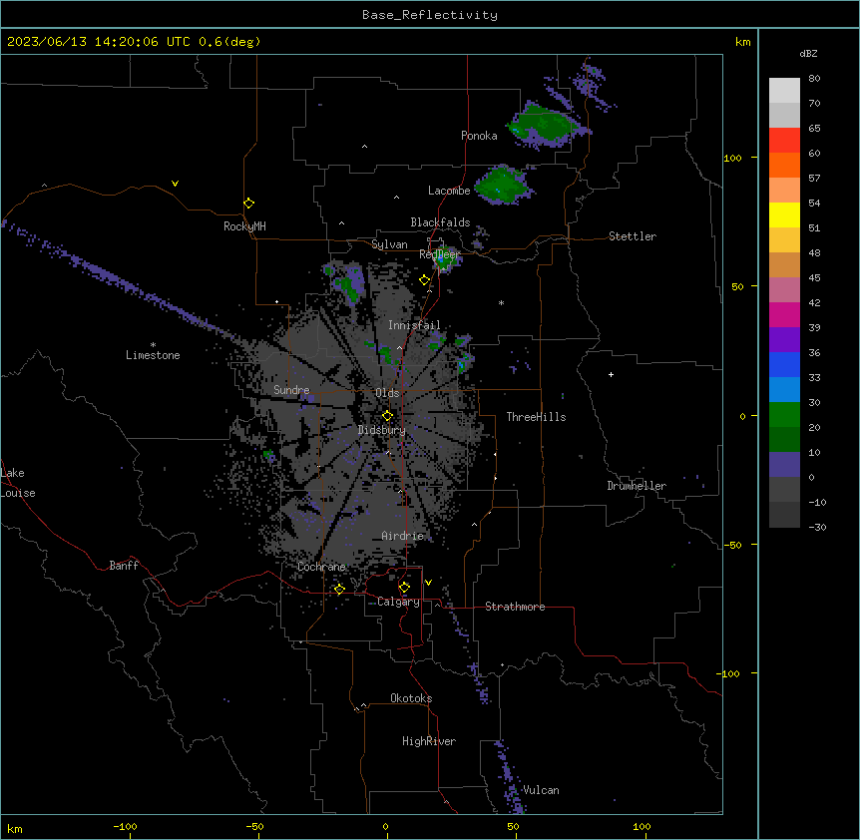Screen dimensions: 860x840
Task: Click the white caret marker west of Lacombe
Action: 396,197
